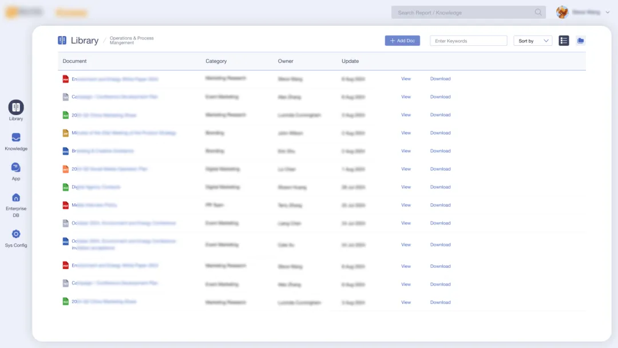Expand the user account chevron
618x348 pixels.
coord(607,13)
